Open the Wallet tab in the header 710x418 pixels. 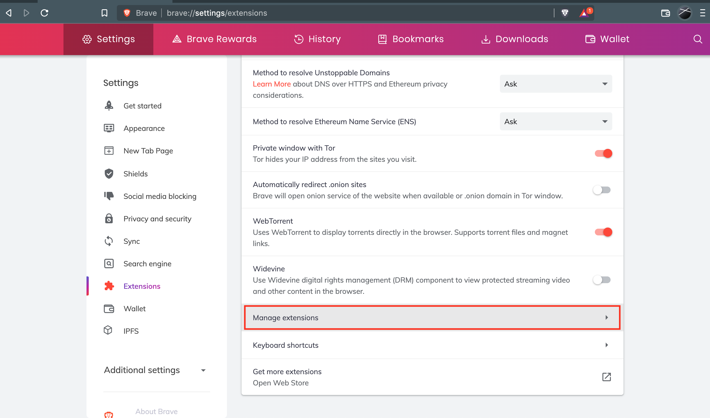coord(607,39)
